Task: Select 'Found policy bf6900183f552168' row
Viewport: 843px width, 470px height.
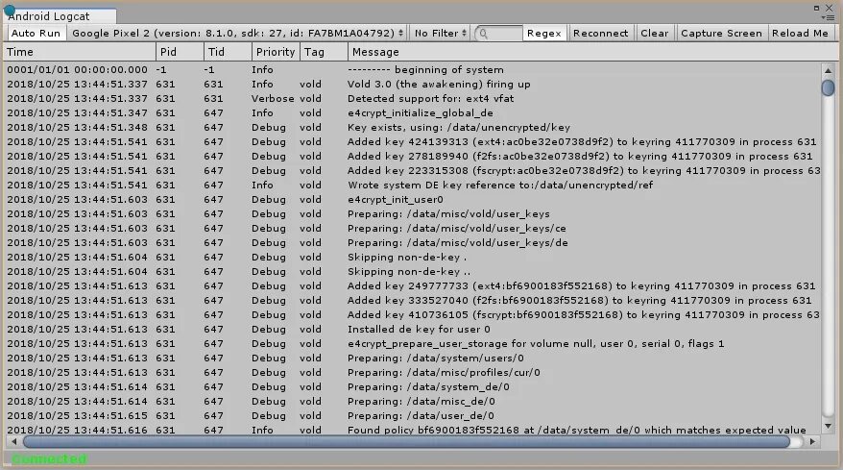Action: [413, 430]
